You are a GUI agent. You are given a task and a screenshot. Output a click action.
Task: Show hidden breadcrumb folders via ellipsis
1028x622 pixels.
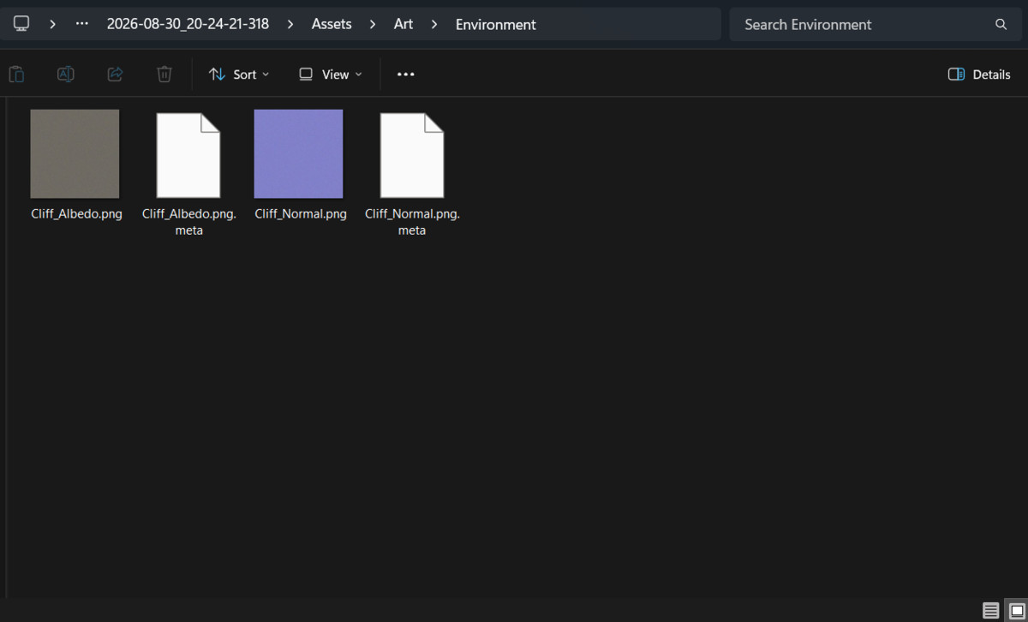[82, 24]
